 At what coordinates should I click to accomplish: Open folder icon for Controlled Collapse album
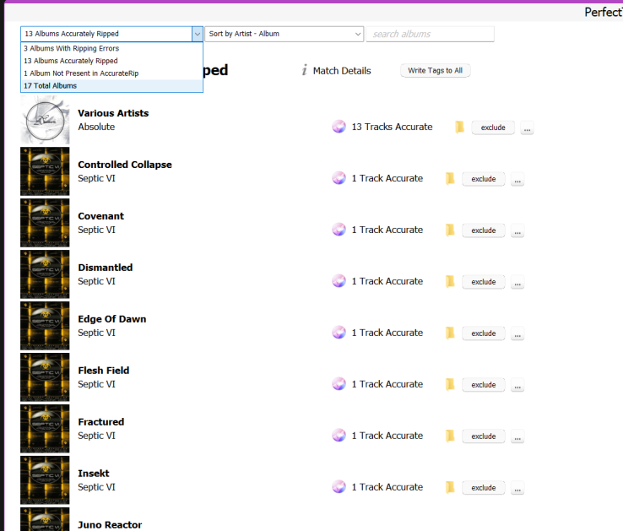(x=450, y=179)
